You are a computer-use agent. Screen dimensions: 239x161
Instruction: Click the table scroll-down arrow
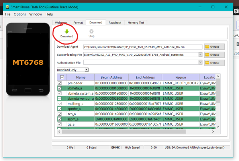[218, 127]
